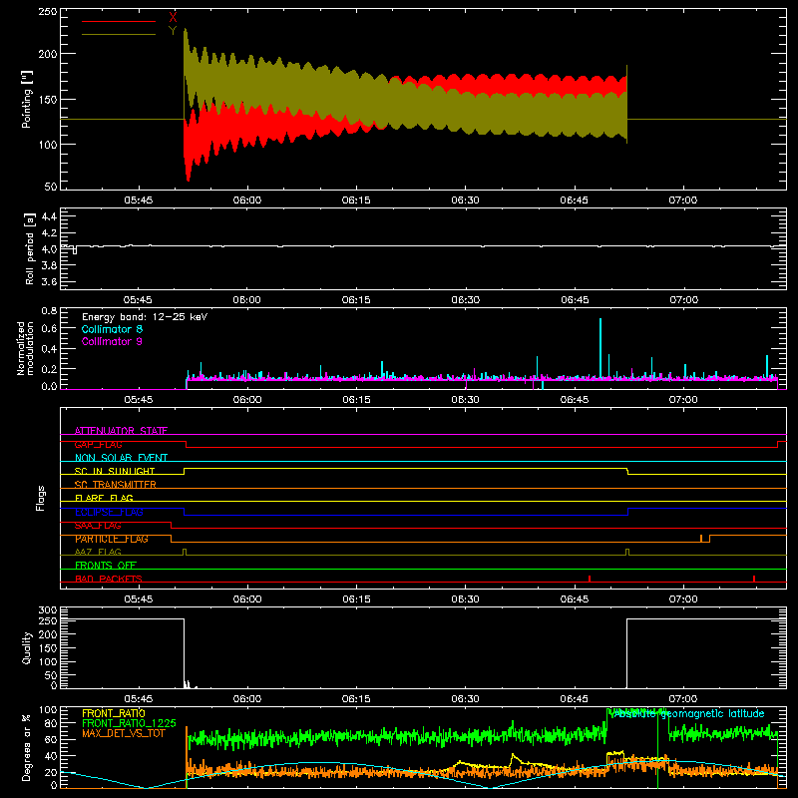Viewport: 798px width, 798px height.
Task: Select the AAZ_FLAG label
Action: pyautogui.click(x=98, y=553)
